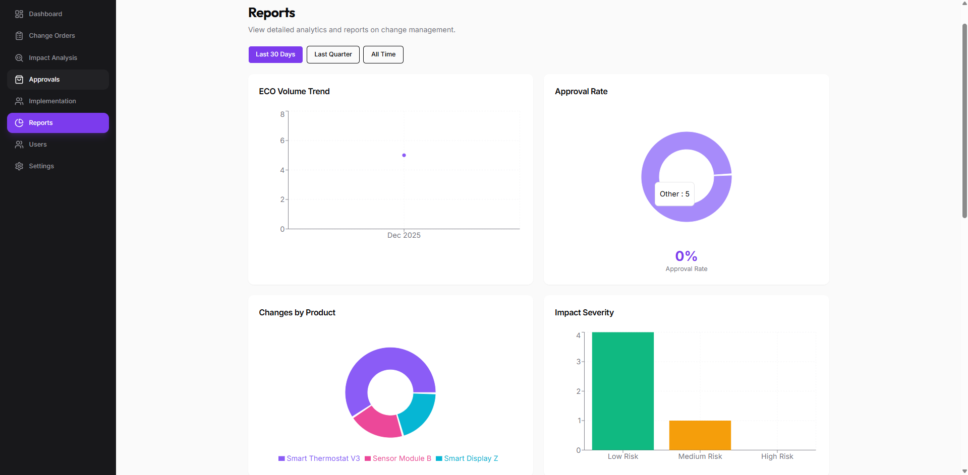Click the Other : 5 tooltip label
Screen dimensions: 968x475
(x=674, y=193)
